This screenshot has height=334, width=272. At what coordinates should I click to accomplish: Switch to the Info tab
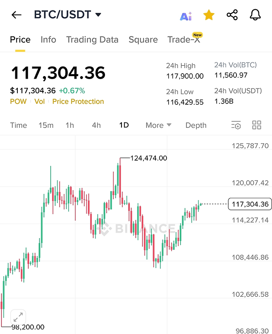48,40
